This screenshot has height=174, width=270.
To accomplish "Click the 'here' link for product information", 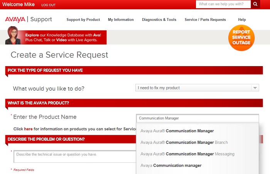I will point(28,129).
